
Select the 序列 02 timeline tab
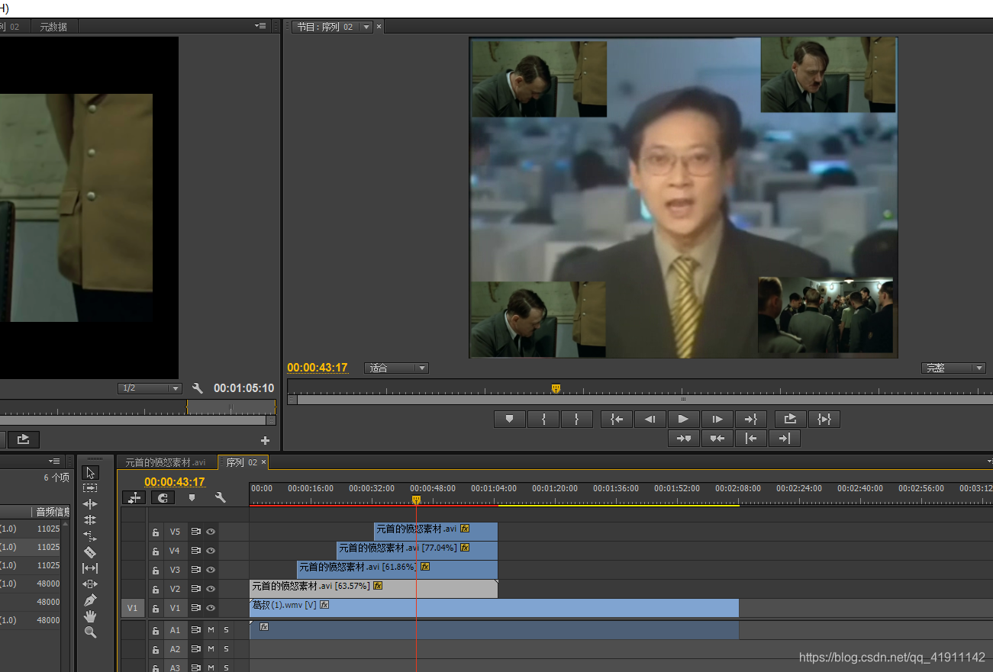[242, 462]
